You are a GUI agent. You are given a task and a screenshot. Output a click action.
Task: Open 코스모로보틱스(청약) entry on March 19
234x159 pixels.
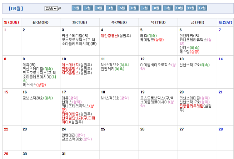pyautogui.click(x=157, y=102)
